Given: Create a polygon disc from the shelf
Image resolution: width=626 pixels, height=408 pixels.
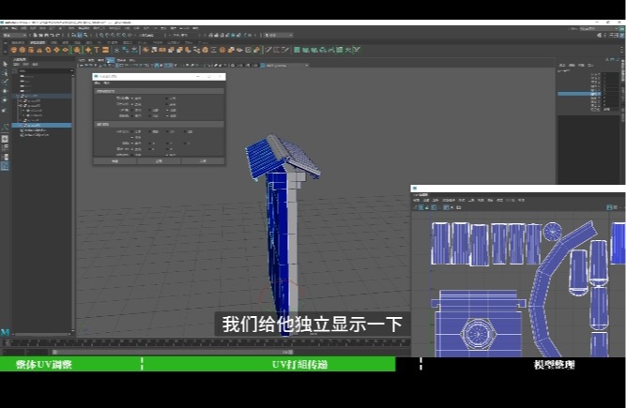Looking at the screenshot, I should [x=65, y=50].
